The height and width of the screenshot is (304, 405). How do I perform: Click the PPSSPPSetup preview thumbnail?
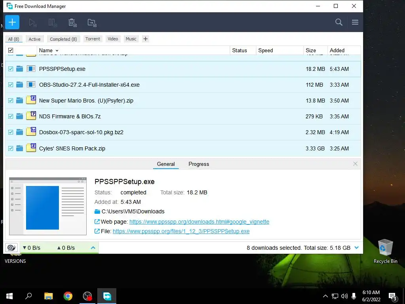[x=48, y=206]
